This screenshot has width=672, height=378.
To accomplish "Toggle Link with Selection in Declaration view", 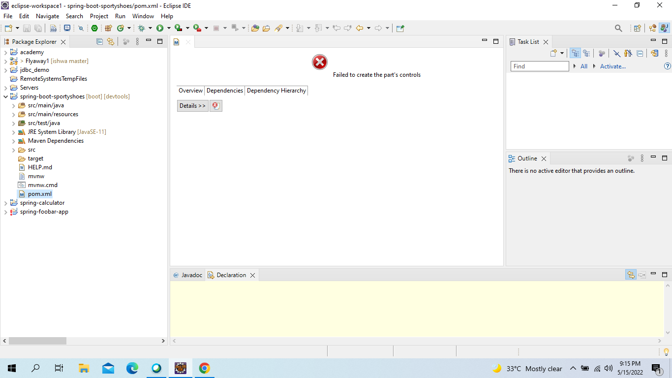I will (631, 275).
